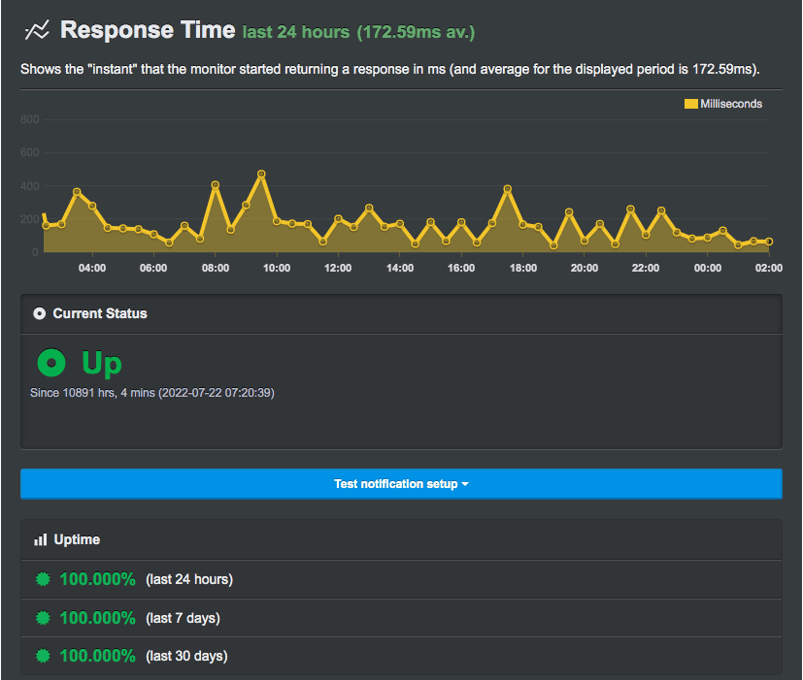The image size is (803, 680).
Task: Click the green dot beside last 7 days uptime
Action: [41, 617]
